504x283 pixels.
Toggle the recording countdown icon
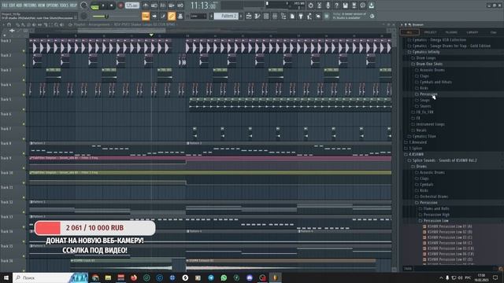tap(163, 6)
